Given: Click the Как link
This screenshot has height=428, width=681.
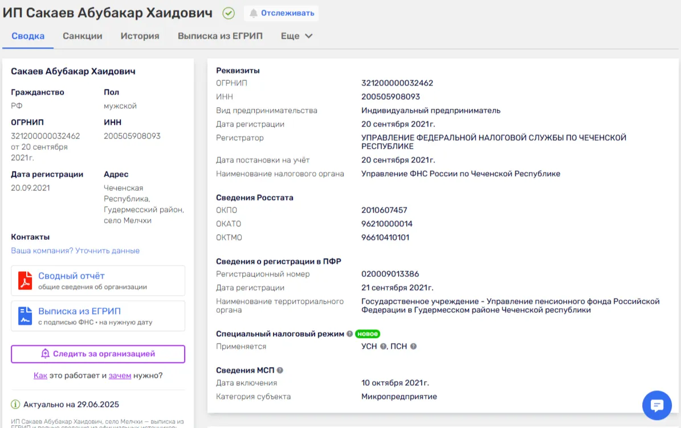Looking at the screenshot, I should (x=40, y=376).
